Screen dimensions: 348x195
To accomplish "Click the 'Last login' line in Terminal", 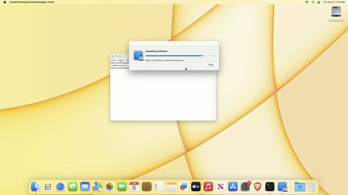I will pos(120,60).
